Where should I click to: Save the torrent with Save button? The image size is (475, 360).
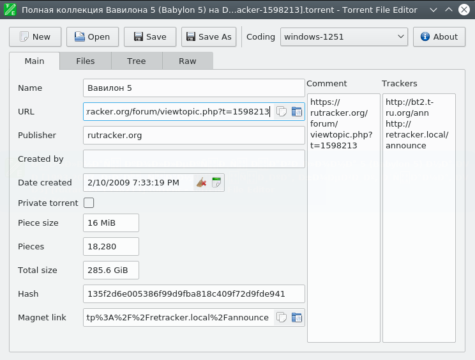point(150,36)
